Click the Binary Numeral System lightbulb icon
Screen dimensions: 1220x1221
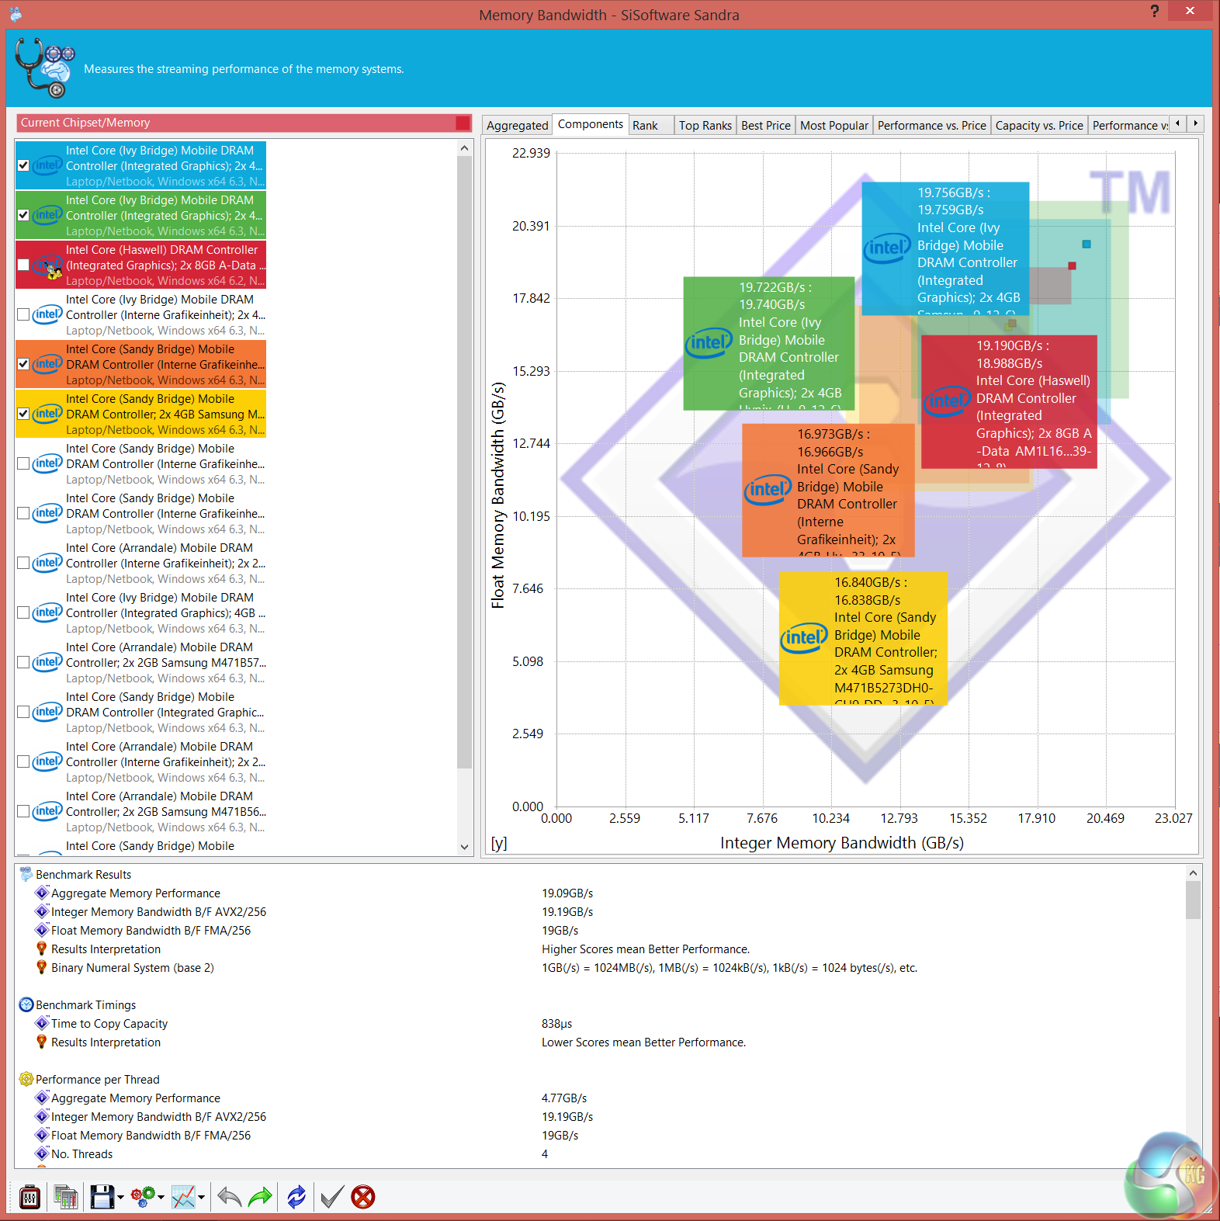pyautogui.click(x=42, y=967)
